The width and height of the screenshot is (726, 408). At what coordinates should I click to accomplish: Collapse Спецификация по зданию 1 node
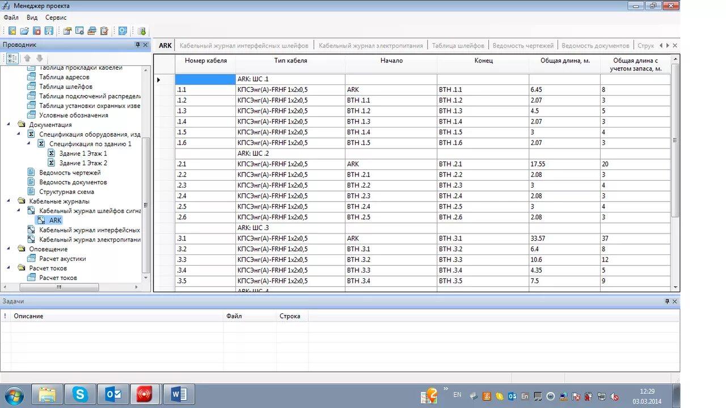click(x=29, y=144)
